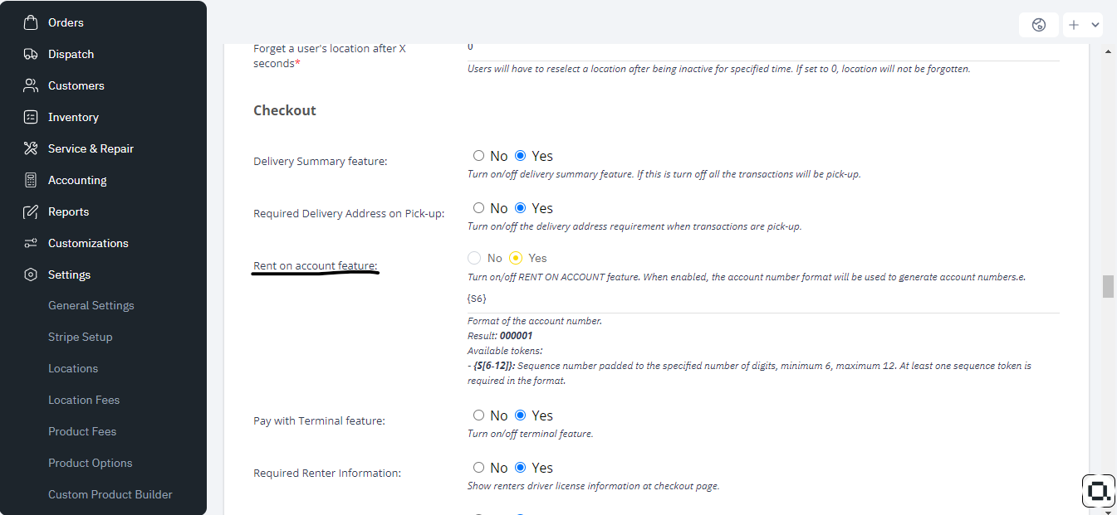Switch to General Settings

click(x=91, y=305)
